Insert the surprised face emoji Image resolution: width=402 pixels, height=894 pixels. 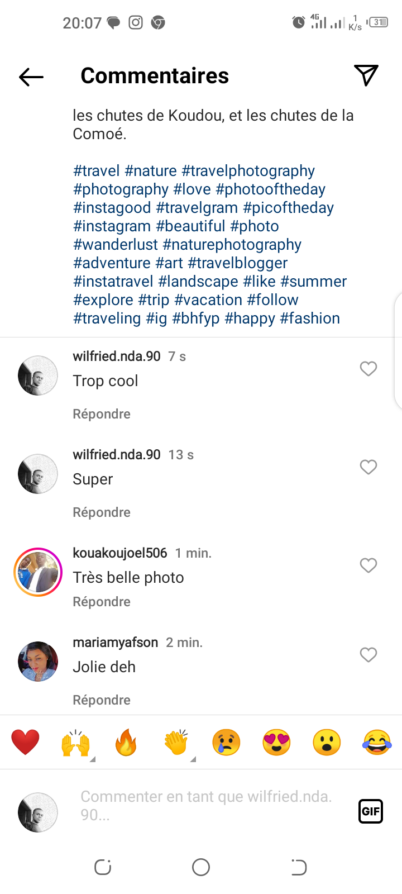point(327,743)
